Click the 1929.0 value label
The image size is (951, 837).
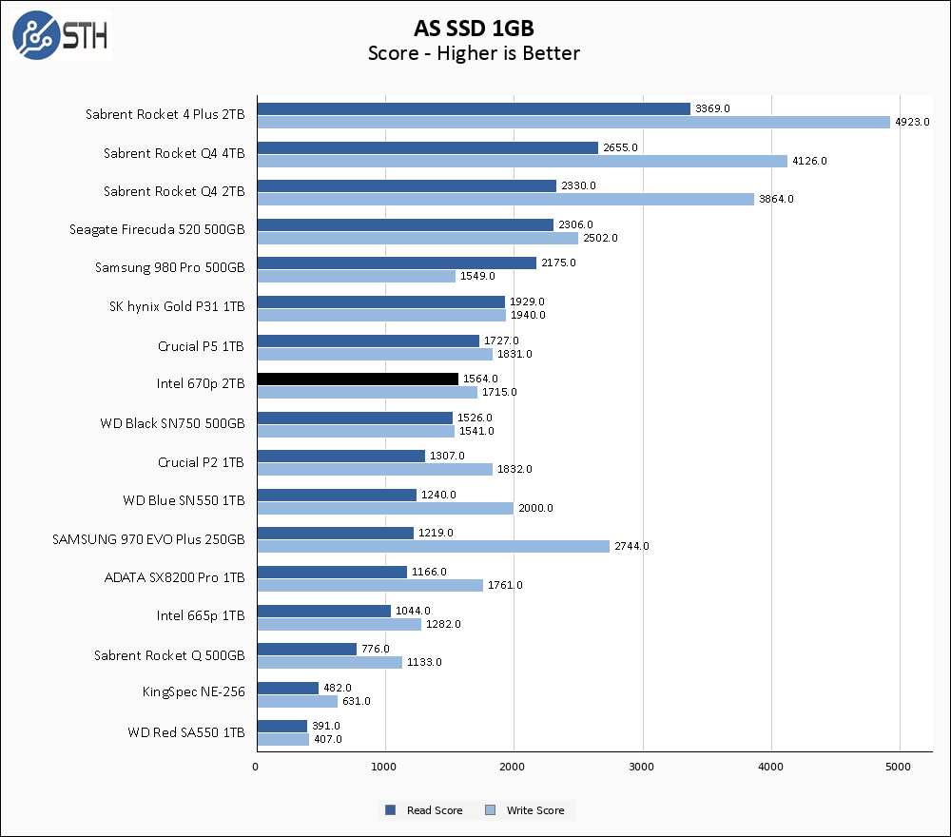(x=527, y=302)
